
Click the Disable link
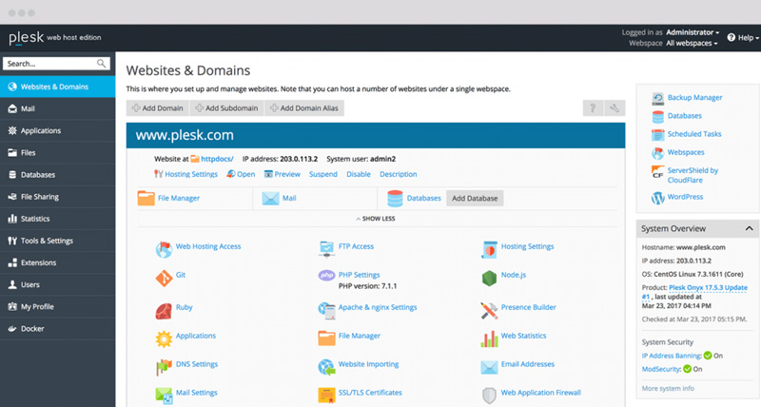[x=359, y=174]
